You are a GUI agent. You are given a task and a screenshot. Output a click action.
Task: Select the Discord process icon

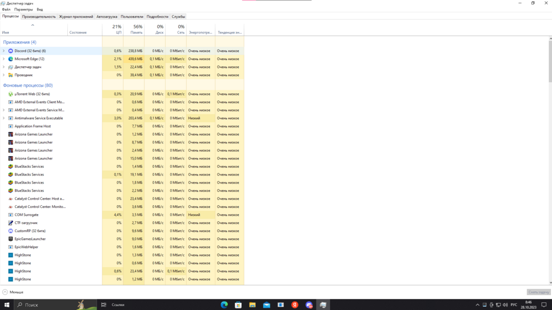pyautogui.click(x=10, y=51)
